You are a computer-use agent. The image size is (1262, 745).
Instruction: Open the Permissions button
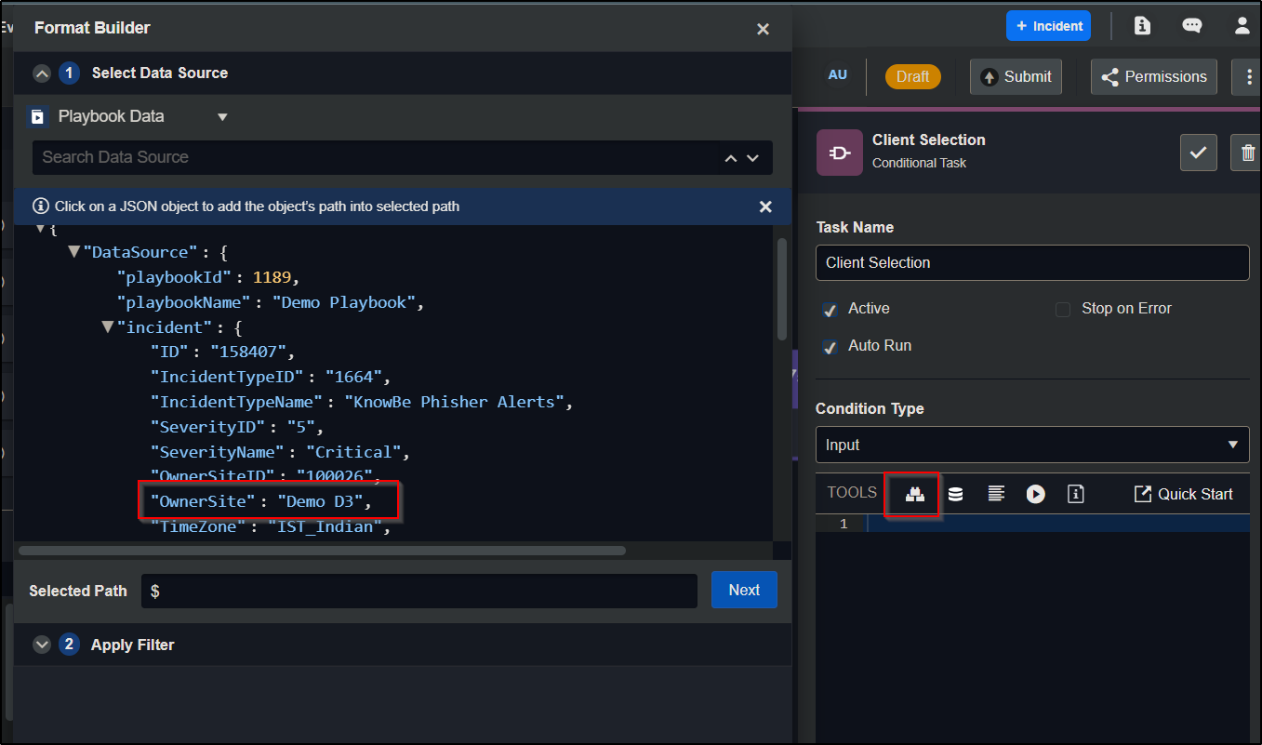[x=1153, y=76]
